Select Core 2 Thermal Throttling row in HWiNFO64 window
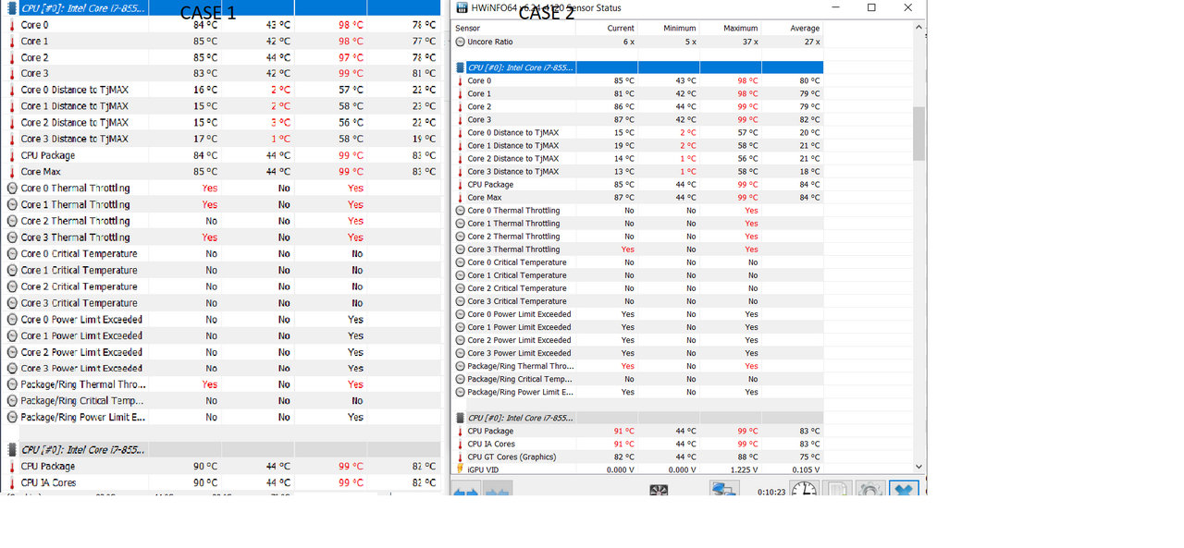The image size is (1184, 548). pyautogui.click(x=637, y=237)
